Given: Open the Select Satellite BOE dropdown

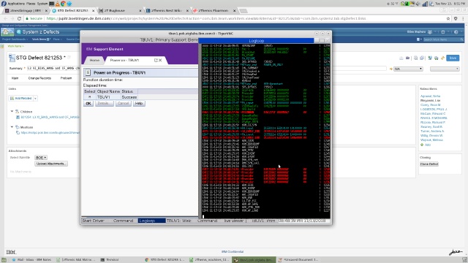Looking at the screenshot, I should (41, 158).
